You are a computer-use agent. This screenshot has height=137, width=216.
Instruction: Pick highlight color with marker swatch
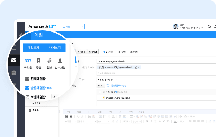pyautogui.click(x=181, y=121)
